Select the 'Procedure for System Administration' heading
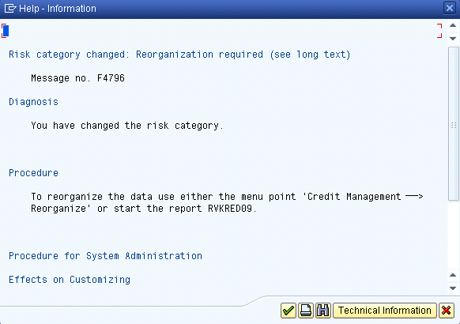This screenshot has height=324, width=460. point(105,256)
